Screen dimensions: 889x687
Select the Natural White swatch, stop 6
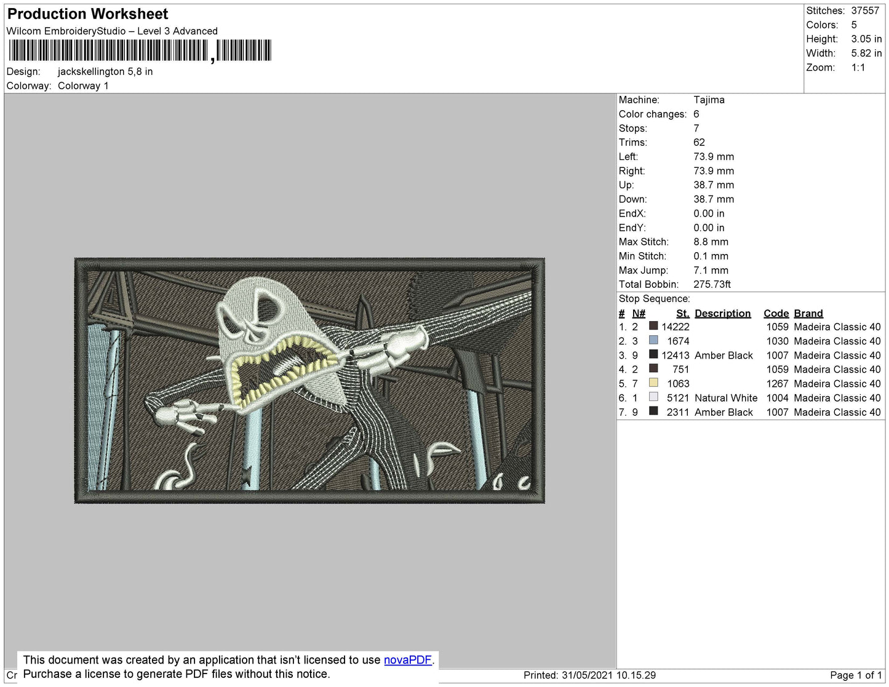click(653, 397)
